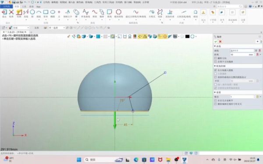The height and width of the screenshot is (164, 263).
Task: Select the Arc tool in the ribbon
Action: tap(39, 12)
